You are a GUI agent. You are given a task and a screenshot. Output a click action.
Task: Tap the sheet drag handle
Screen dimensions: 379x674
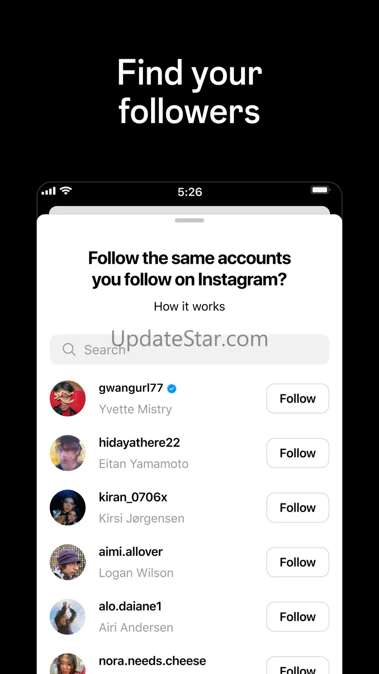[189, 220]
